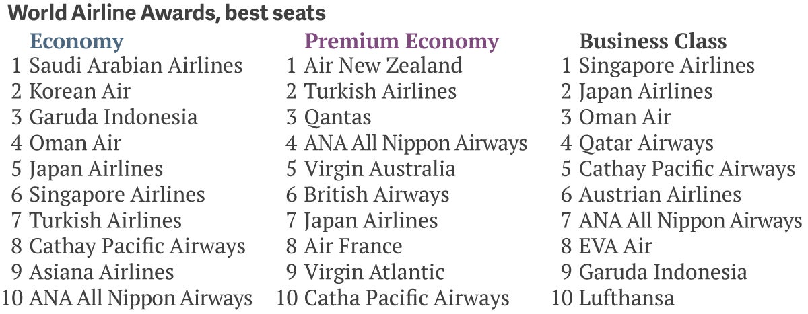Click British Airways entry

[x=376, y=195]
